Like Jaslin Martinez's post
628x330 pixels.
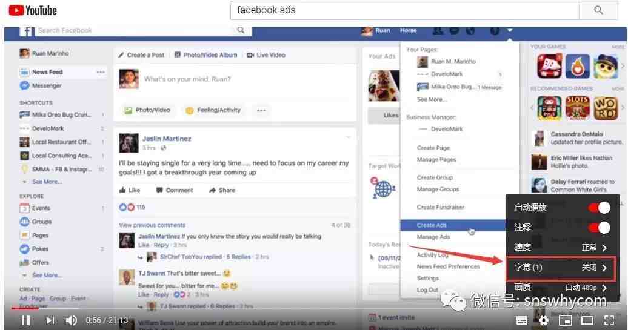coord(130,190)
